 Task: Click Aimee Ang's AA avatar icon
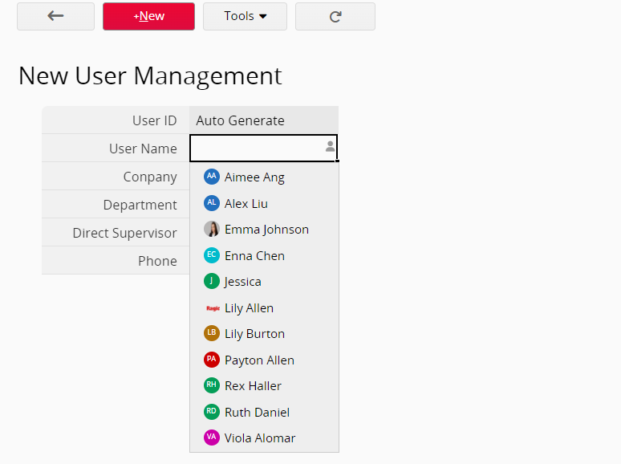(x=212, y=177)
